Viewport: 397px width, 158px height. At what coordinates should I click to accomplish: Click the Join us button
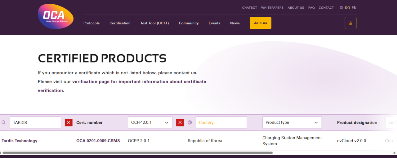[x=261, y=23]
